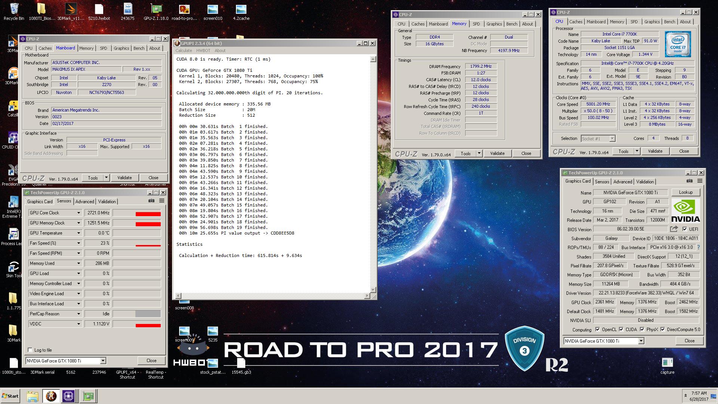Click the VDDC sensor graph bar
Screen dimensions: 718x404
coord(137,324)
